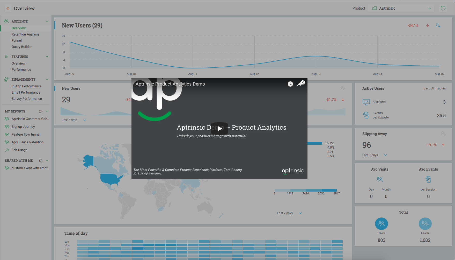Open April - June Retention report
455x260 pixels.
pyautogui.click(x=27, y=142)
